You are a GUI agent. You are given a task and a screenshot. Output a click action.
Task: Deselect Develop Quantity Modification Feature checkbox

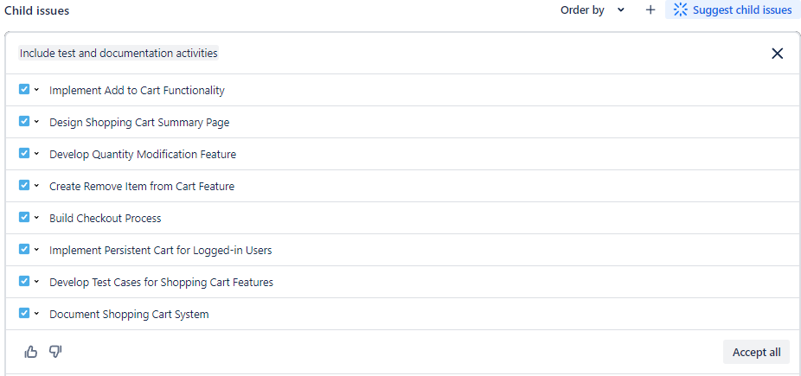point(24,153)
